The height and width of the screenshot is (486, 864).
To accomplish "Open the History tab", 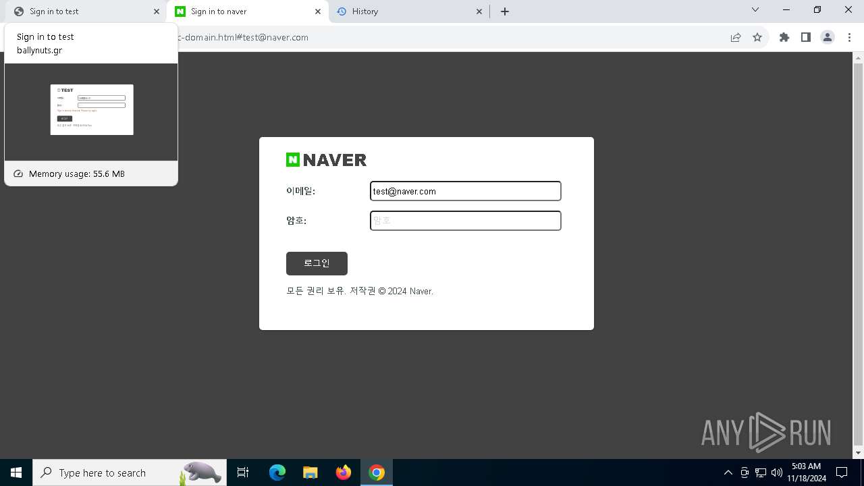I will point(408,11).
